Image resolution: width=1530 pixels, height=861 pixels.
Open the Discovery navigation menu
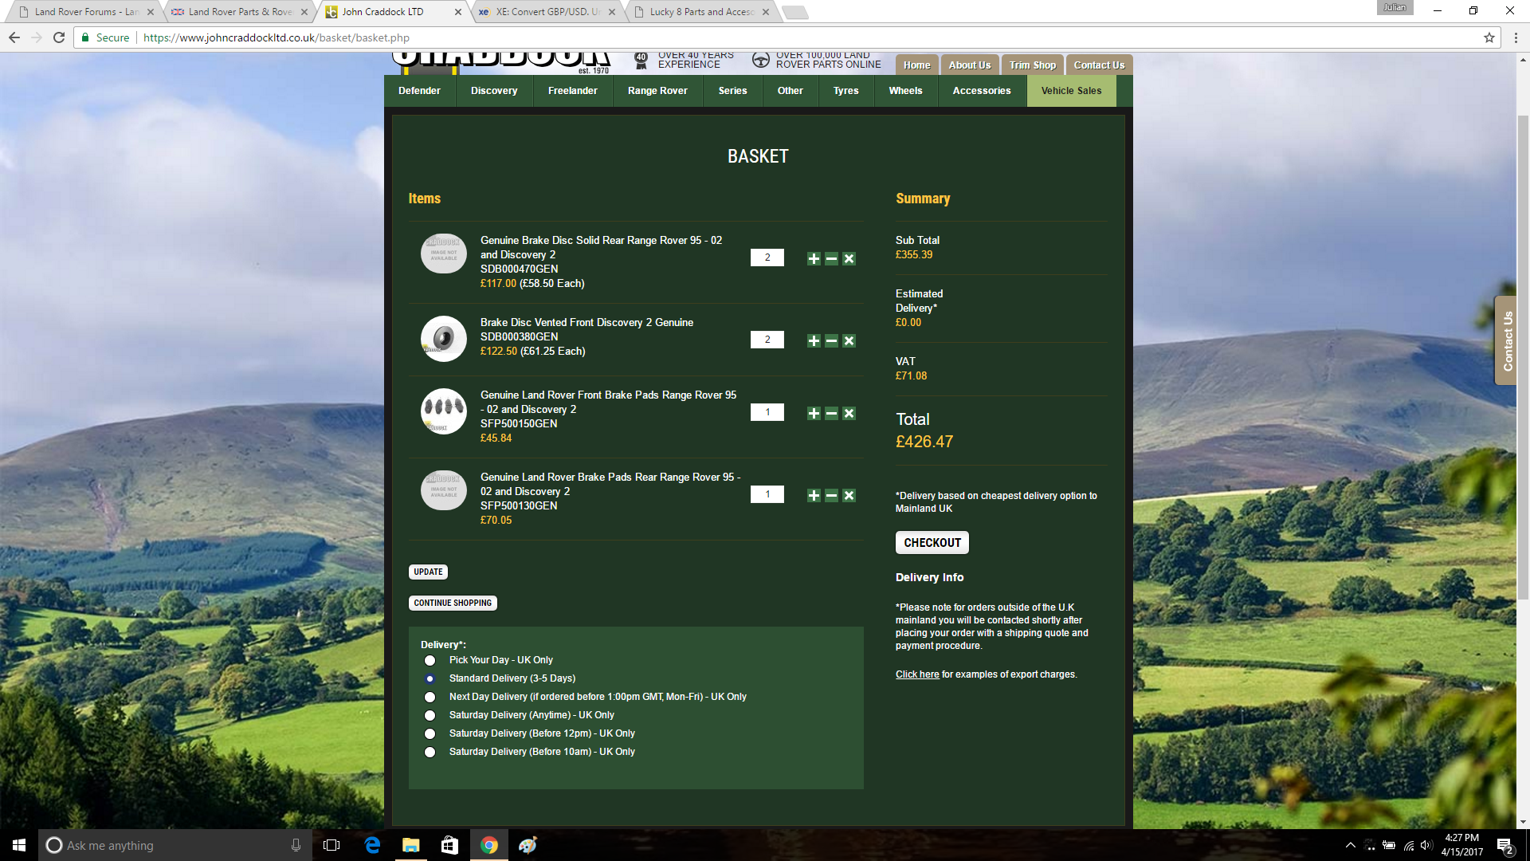pyautogui.click(x=493, y=91)
